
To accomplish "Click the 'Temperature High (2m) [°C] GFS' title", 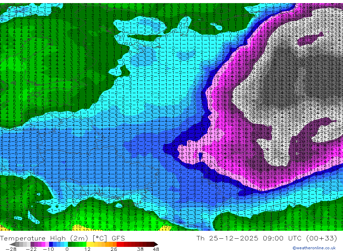I will [x=62, y=238].
